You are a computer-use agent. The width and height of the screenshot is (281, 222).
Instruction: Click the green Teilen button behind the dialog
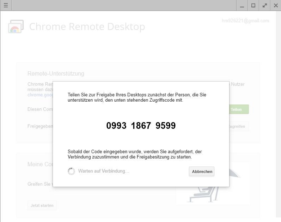tap(239, 109)
